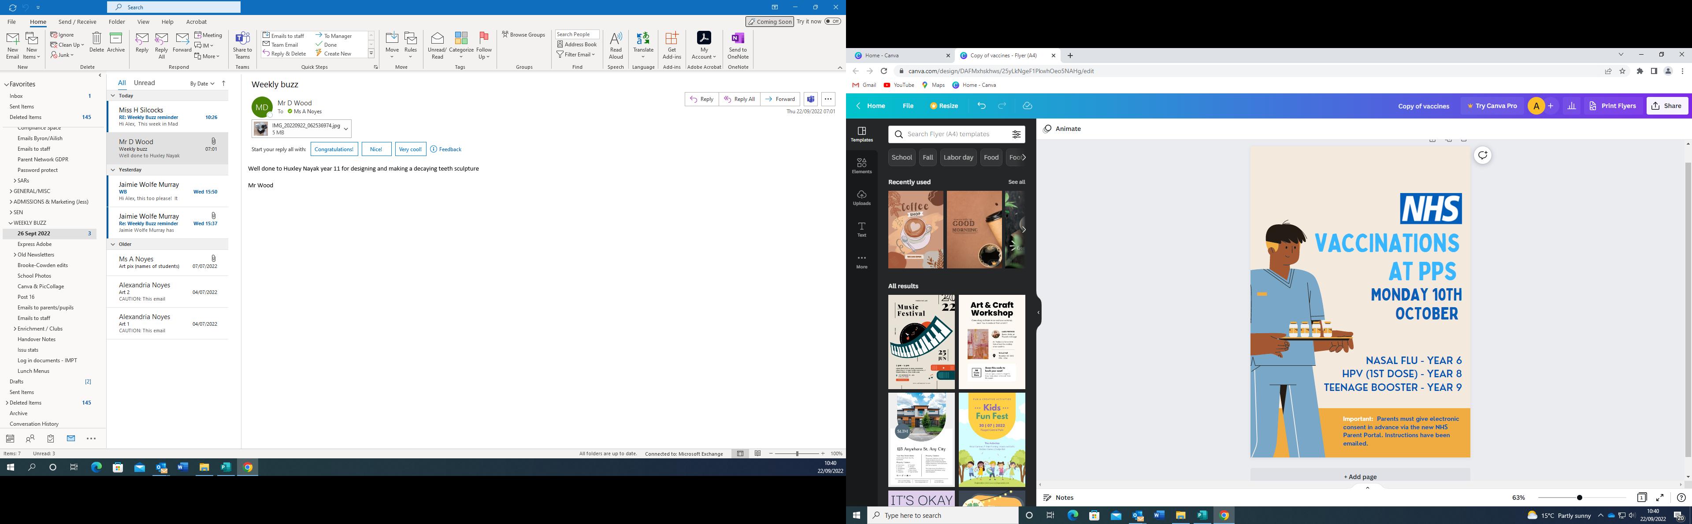This screenshot has height=524, width=1692.
Task: Open By Date sort dropdown
Action: coord(202,83)
